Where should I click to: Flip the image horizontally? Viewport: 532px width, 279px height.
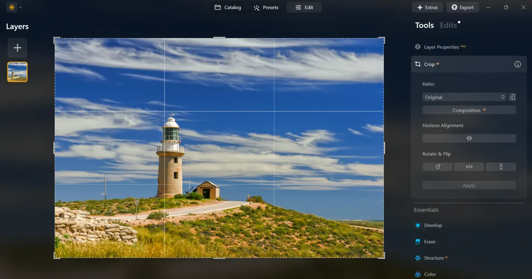coord(469,166)
